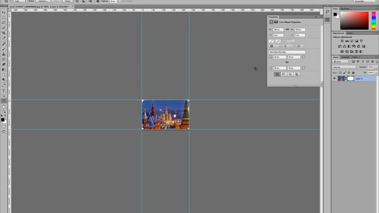
Task: Select the Hand tool
Action: (x=4, y=106)
